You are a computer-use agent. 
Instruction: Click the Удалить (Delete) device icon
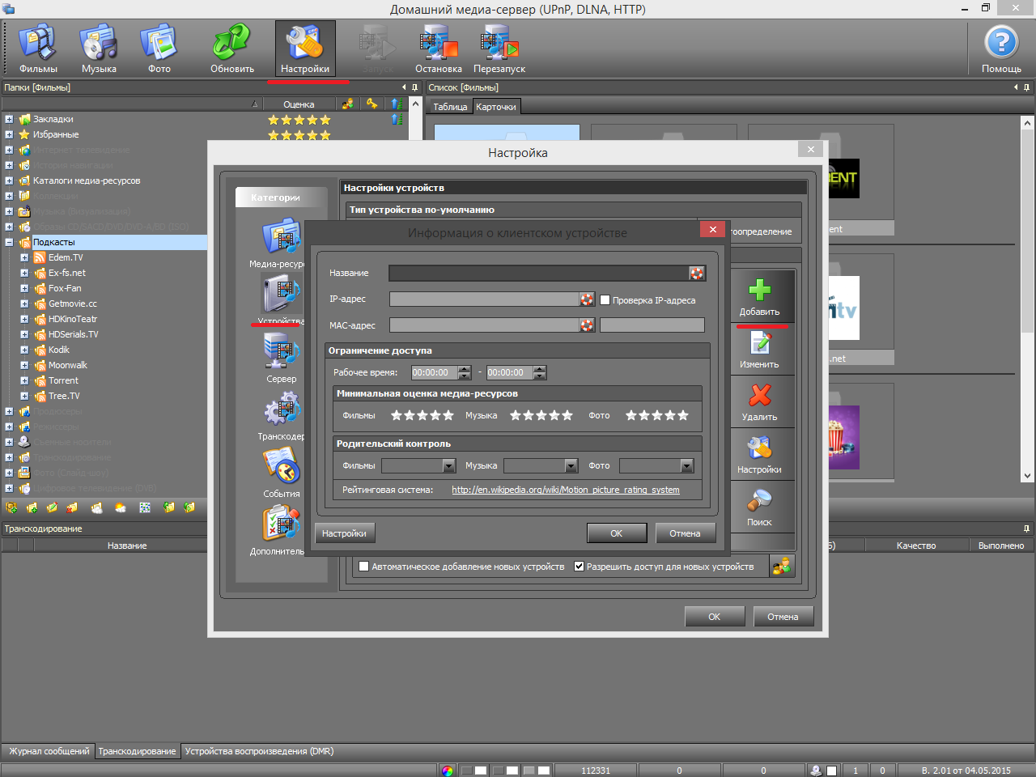pyautogui.click(x=759, y=397)
